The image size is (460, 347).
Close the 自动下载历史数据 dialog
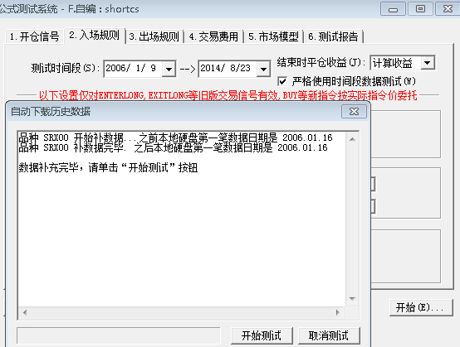(354, 112)
